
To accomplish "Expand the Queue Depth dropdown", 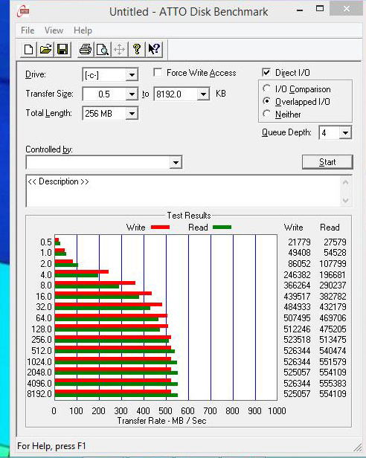I will pos(345,133).
